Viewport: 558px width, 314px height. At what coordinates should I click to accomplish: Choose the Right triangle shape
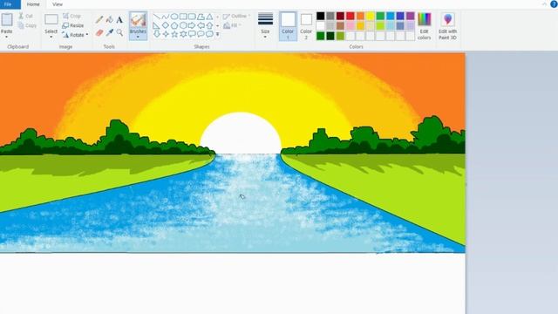pyautogui.click(x=157, y=25)
